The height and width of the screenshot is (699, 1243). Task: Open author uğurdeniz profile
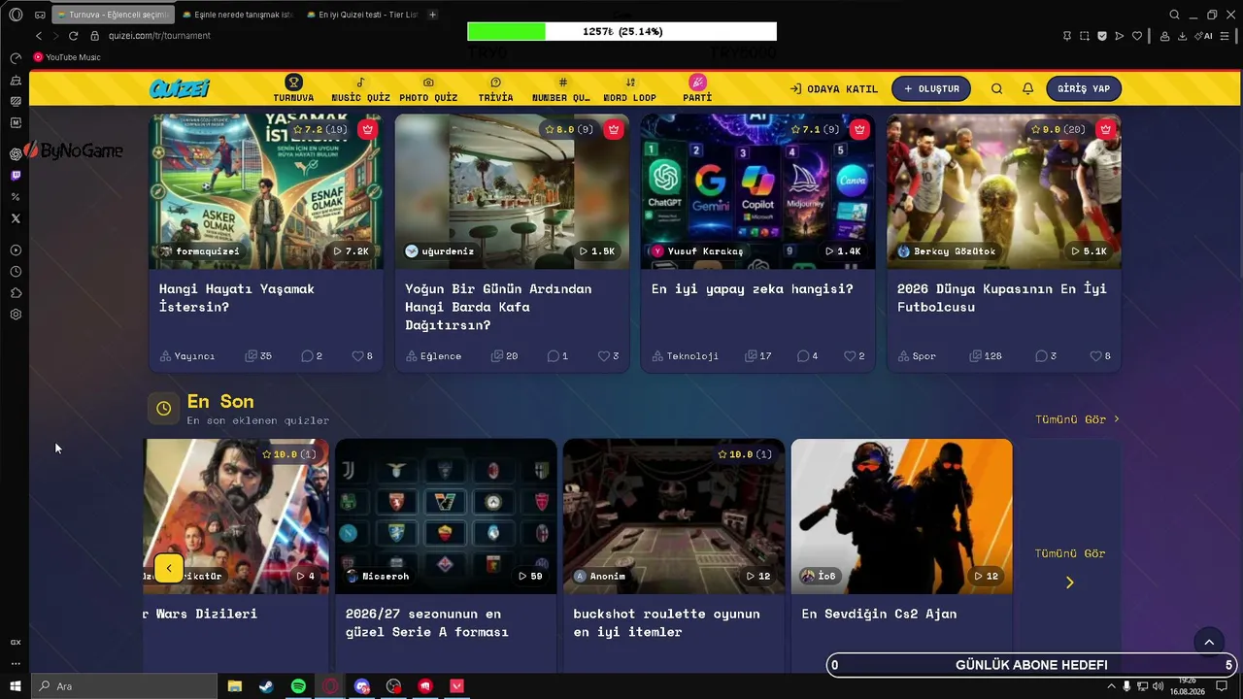pyautogui.click(x=439, y=251)
